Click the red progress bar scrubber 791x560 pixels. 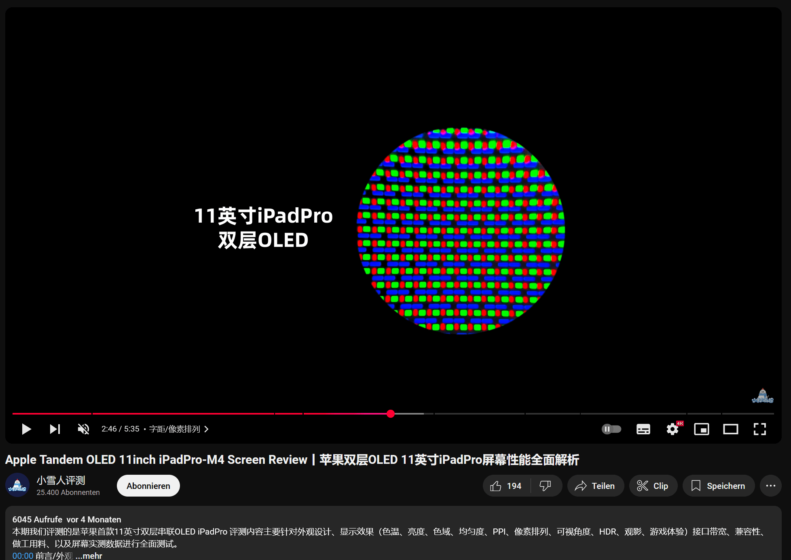tap(391, 413)
